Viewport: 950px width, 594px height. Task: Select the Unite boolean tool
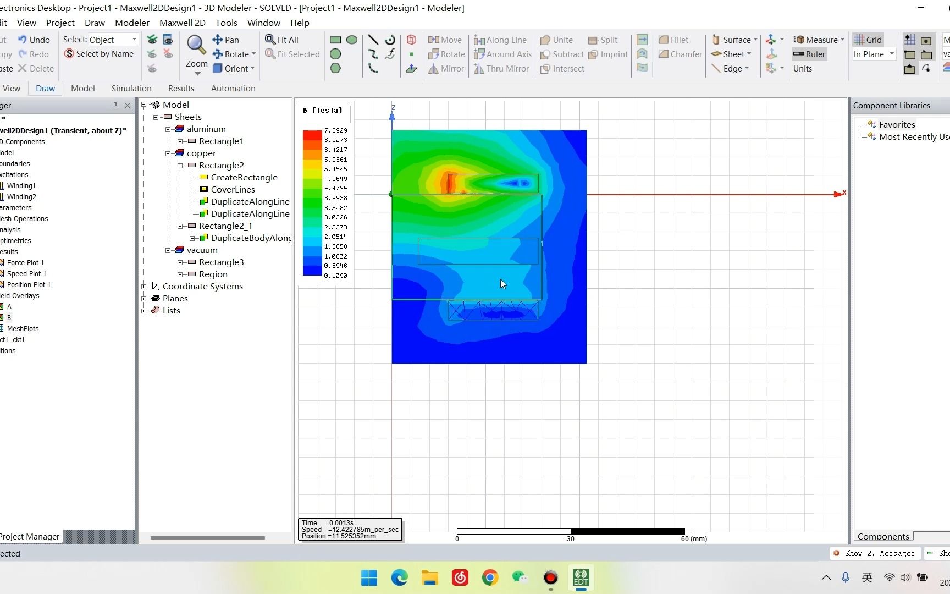click(x=556, y=40)
